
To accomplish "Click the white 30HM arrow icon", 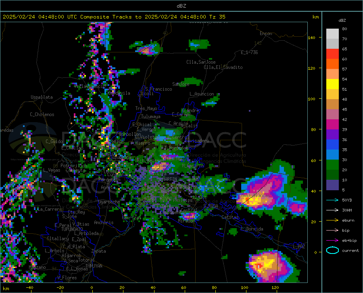I will coord(332,210).
